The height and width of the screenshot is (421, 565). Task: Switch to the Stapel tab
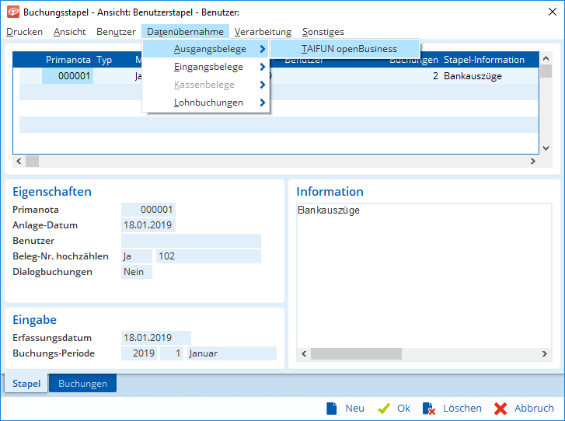tap(26, 383)
